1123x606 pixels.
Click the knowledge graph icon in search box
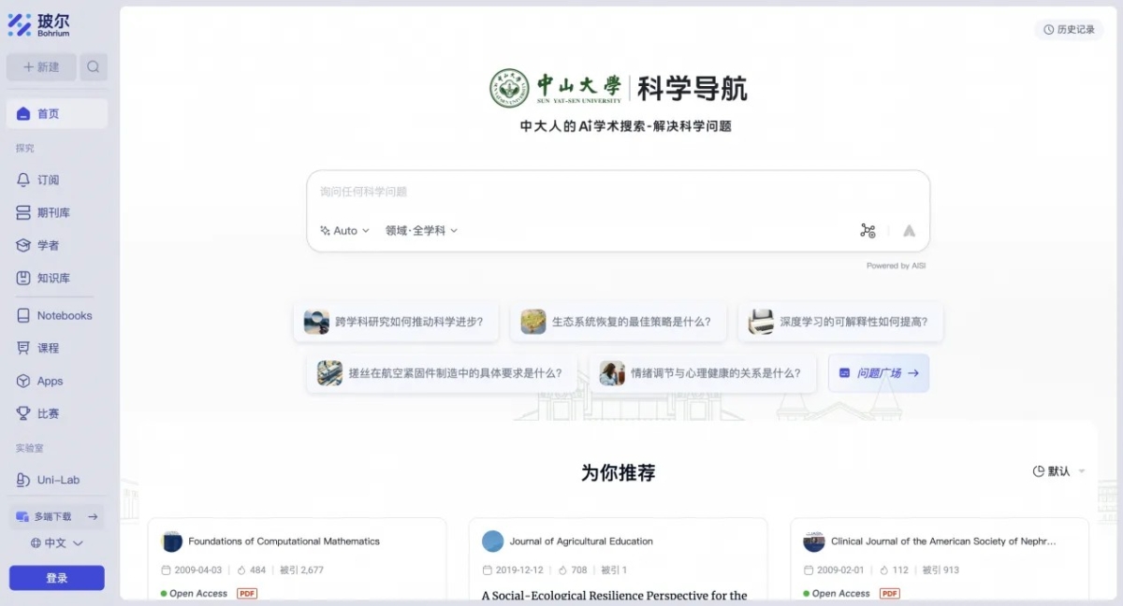click(x=868, y=231)
